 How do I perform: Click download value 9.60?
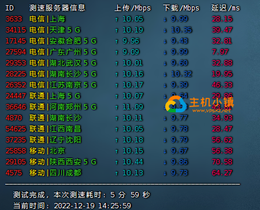click(180, 63)
